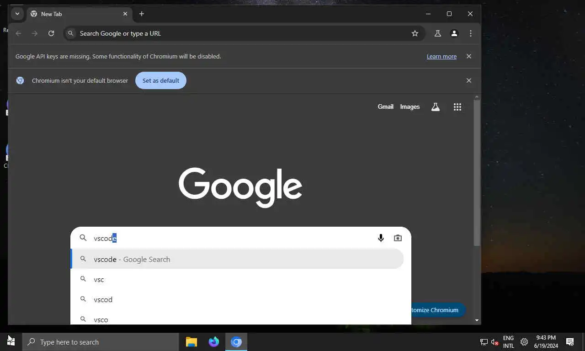The image size is (585, 351).
Task: Click the scrollbar up arrow
Action: pyautogui.click(x=477, y=97)
